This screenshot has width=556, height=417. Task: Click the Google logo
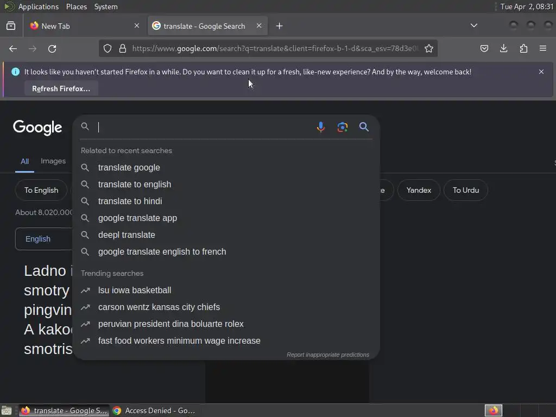(x=37, y=128)
